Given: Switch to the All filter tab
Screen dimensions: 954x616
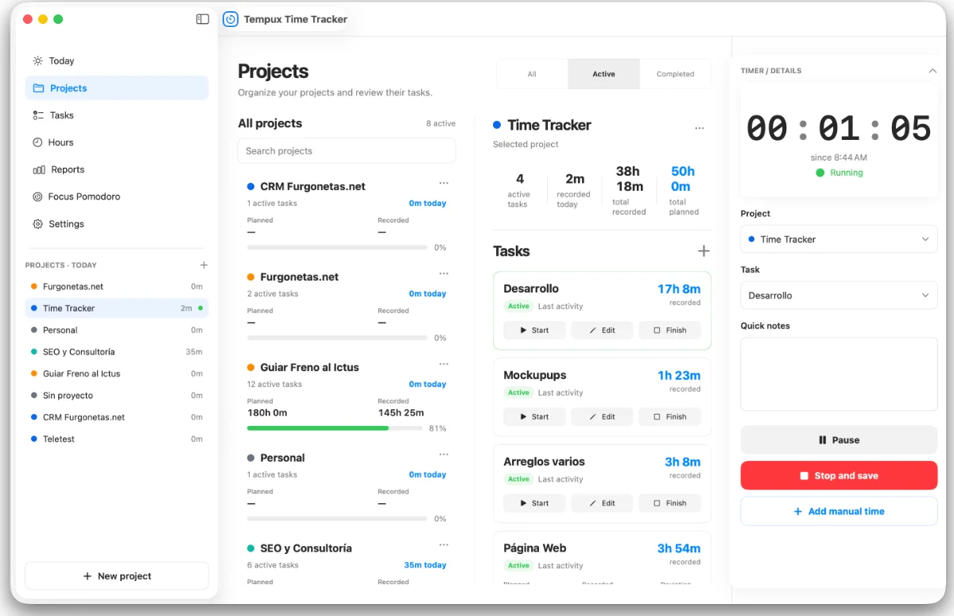Looking at the screenshot, I should 532,74.
